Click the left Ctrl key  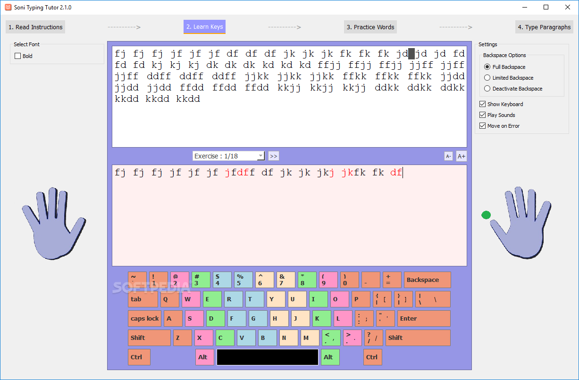[x=139, y=357]
